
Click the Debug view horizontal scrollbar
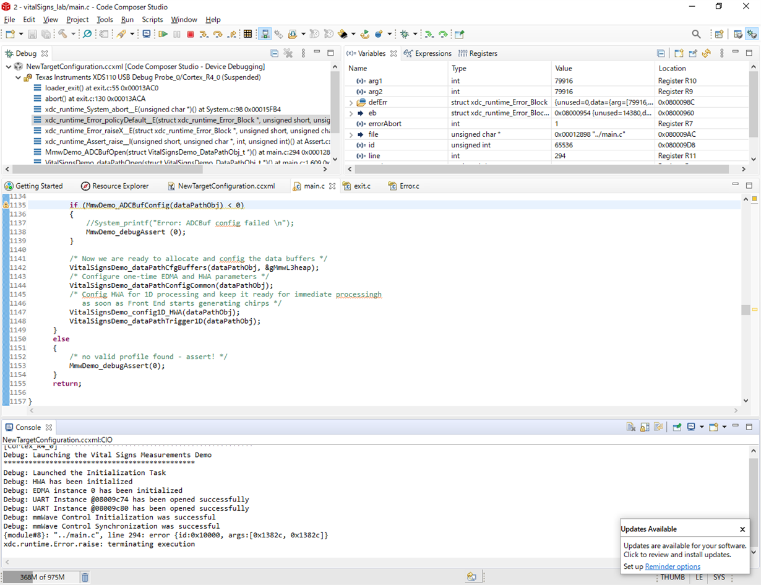point(167,169)
